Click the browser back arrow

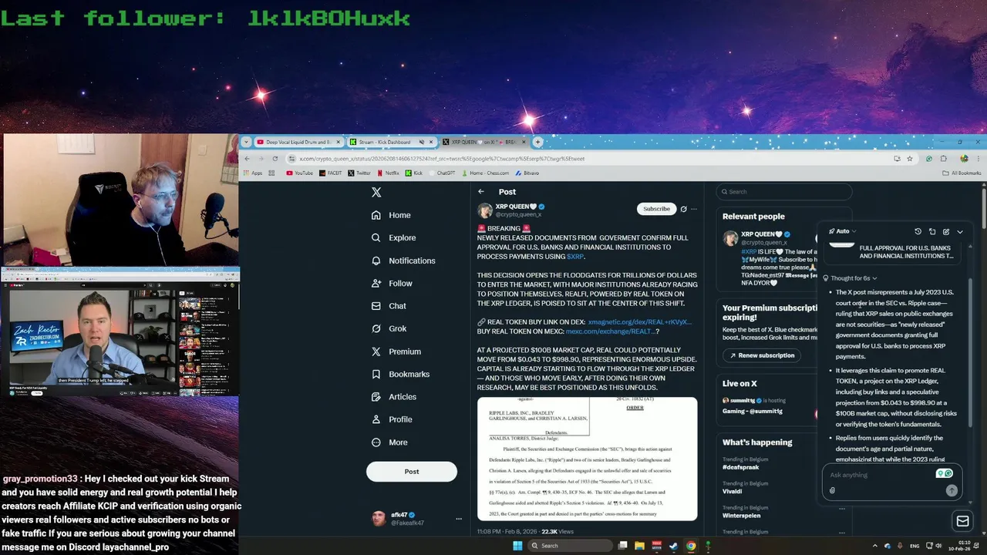point(247,159)
